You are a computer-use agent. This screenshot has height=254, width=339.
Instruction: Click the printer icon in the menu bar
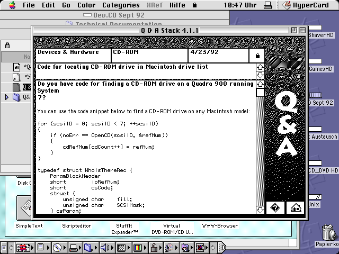point(268,5)
